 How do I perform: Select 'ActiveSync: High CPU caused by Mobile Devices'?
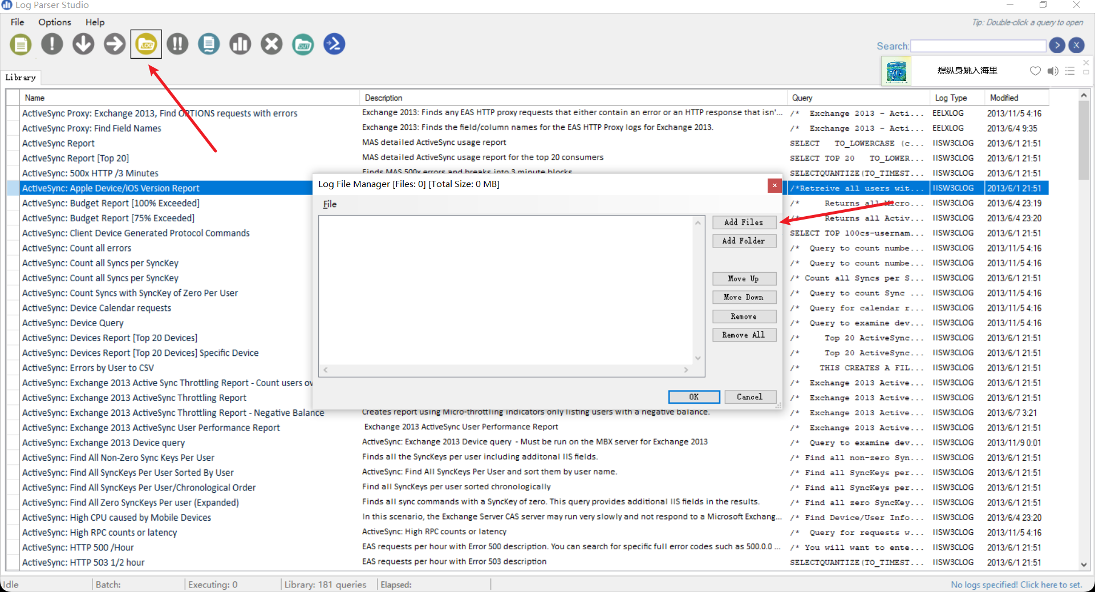(116, 517)
